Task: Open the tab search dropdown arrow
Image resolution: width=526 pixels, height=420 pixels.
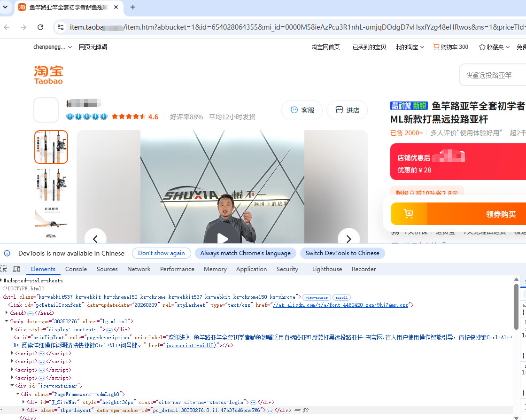Action: click(x=5, y=7)
